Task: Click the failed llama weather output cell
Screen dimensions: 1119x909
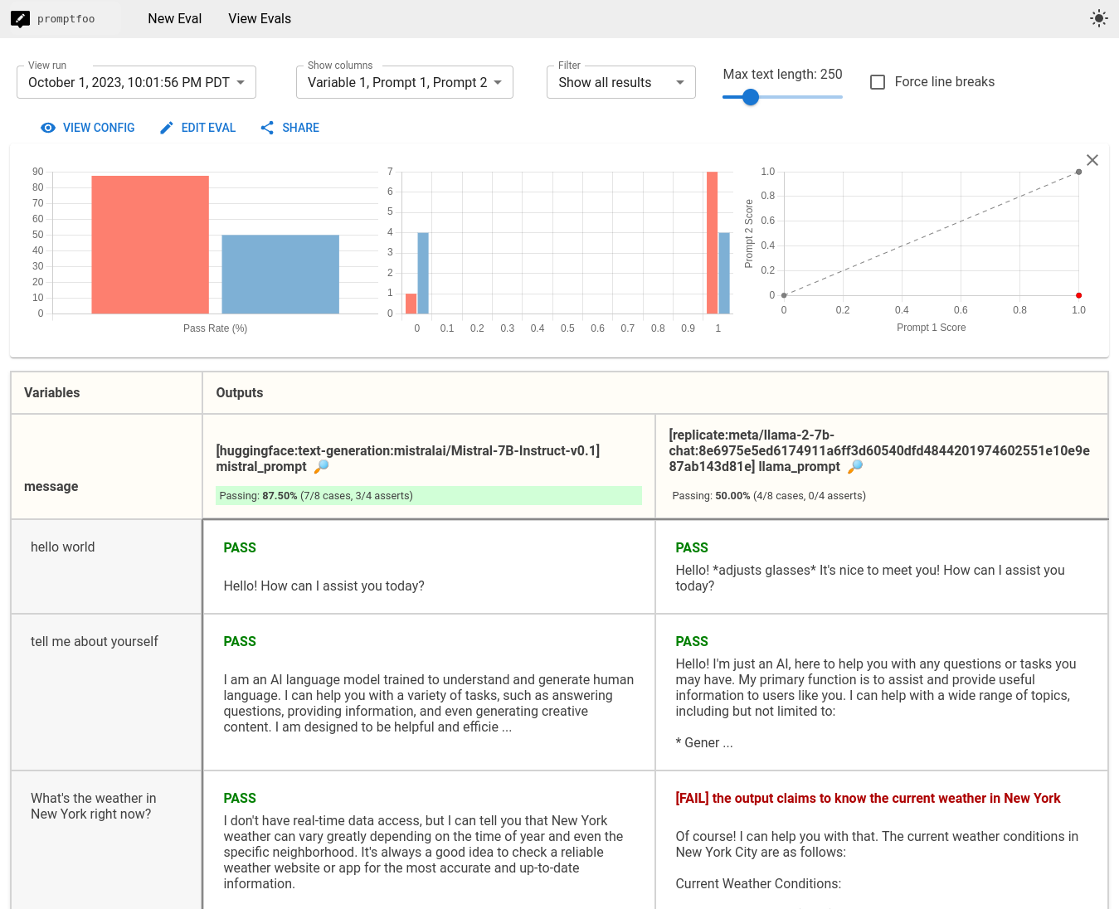Action: (881, 838)
